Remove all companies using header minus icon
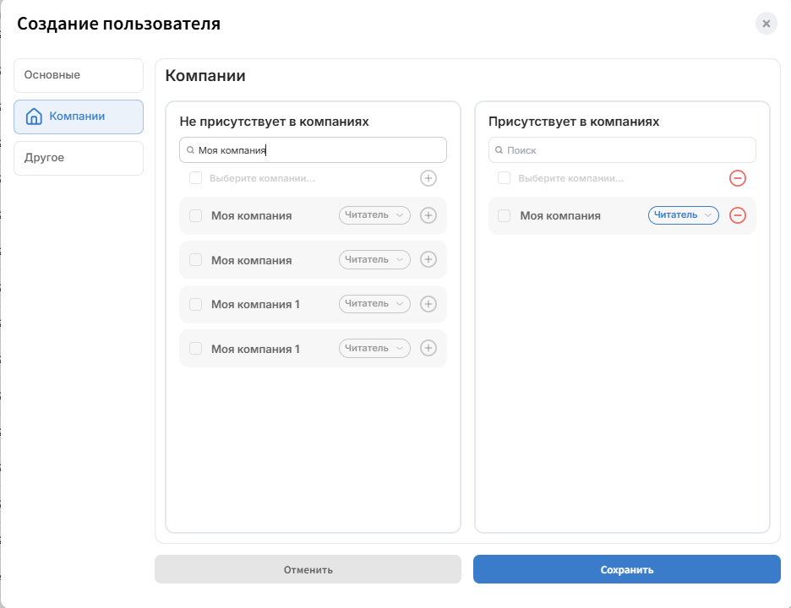Image resolution: width=791 pixels, height=608 pixels. (x=738, y=178)
